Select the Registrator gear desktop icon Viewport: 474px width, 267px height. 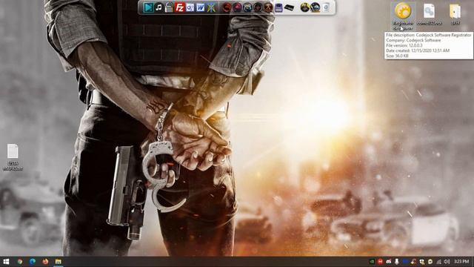tap(403, 16)
